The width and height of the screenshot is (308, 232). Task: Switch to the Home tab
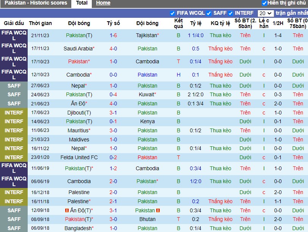pos(103,3)
